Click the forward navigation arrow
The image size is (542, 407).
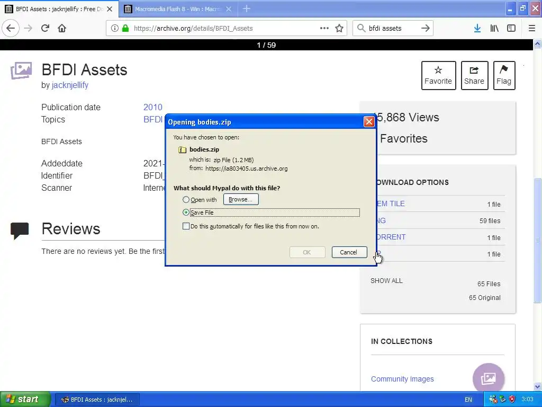coord(28,28)
